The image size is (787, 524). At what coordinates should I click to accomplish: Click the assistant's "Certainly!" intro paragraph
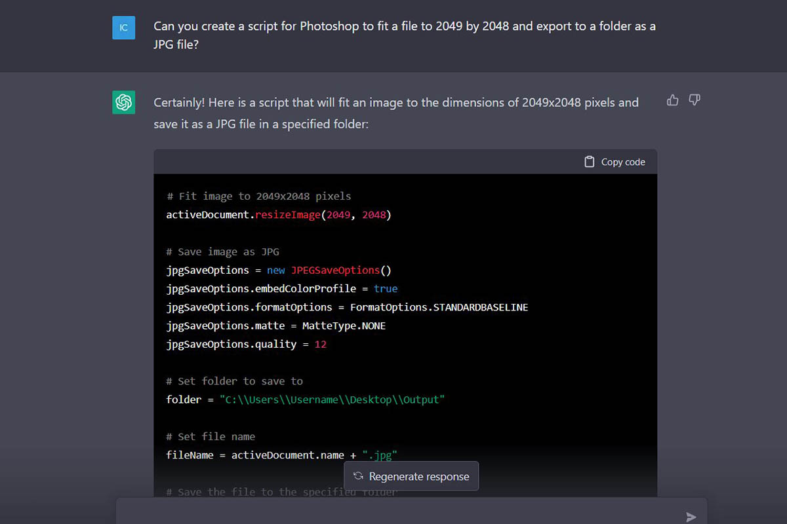point(395,112)
